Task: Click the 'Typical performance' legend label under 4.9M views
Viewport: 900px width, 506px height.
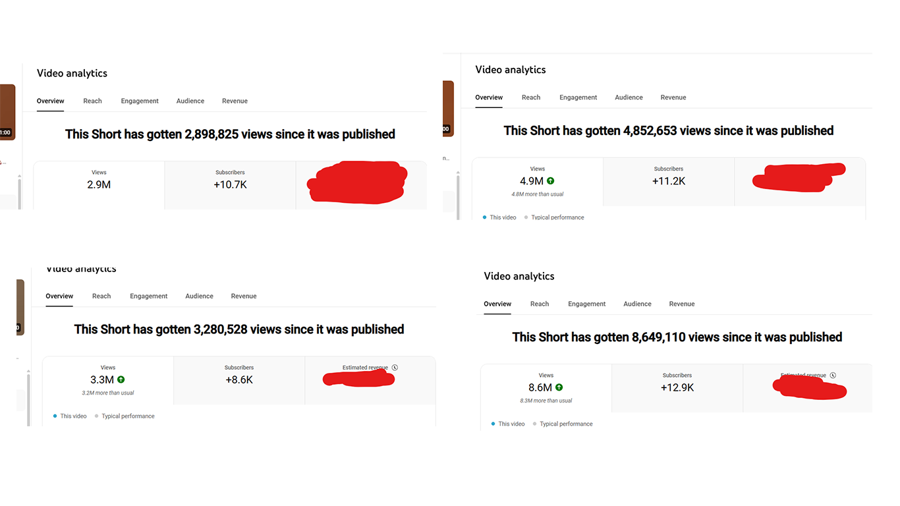Action: point(557,217)
